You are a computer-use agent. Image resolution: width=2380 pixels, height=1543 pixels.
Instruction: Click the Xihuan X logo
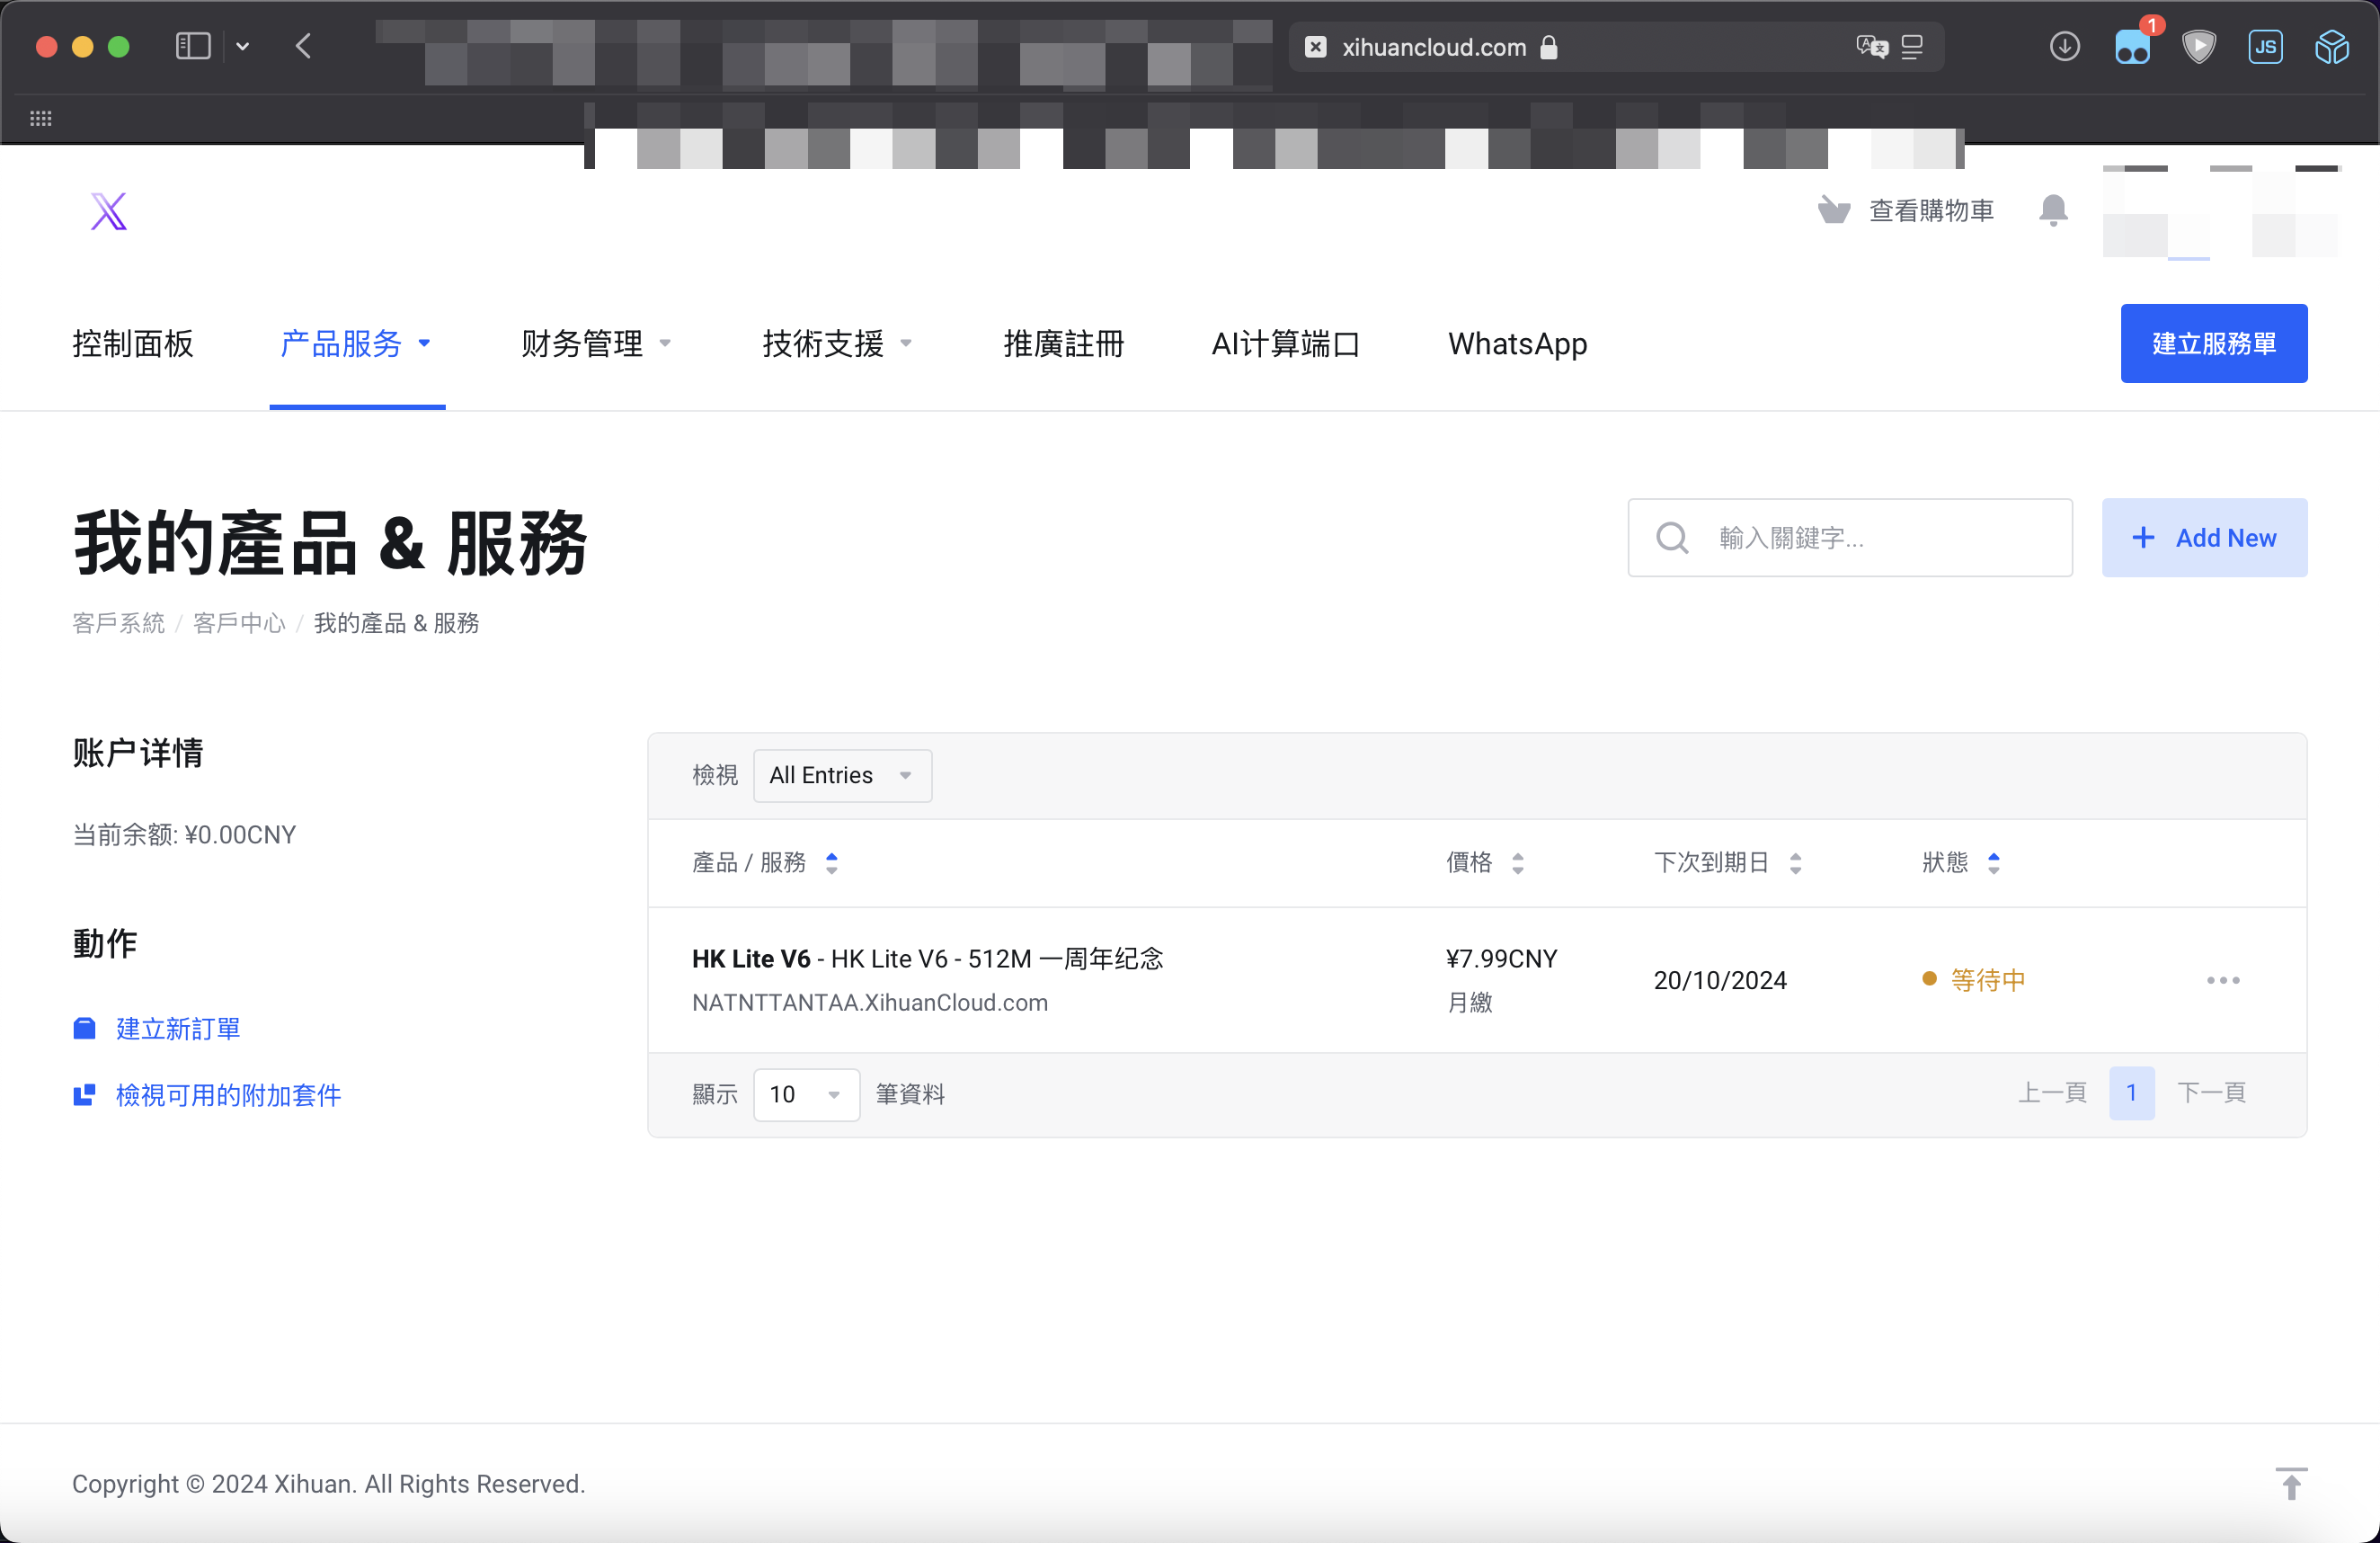pos(109,211)
